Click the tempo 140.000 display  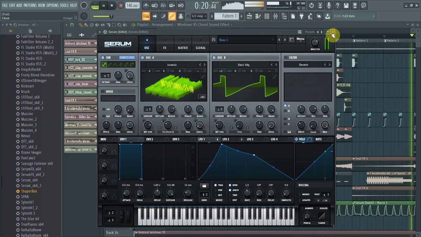(x=132, y=6)
